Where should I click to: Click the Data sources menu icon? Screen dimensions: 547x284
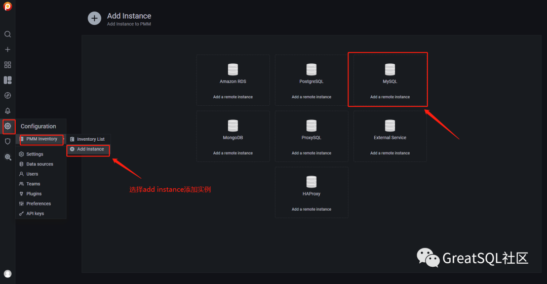tap(21, 164)
